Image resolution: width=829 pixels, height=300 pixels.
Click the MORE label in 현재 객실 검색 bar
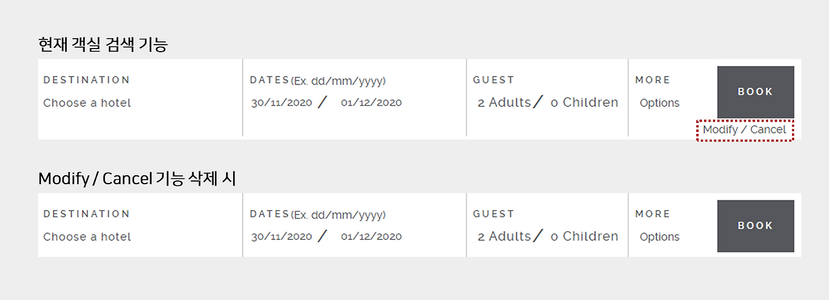pyautogui.click(x=653, y=80)
